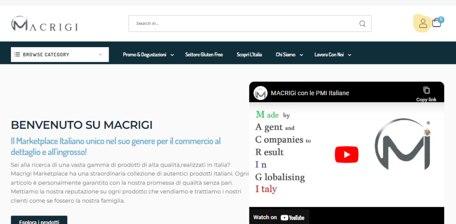Click the Browse Category list icon
Viewport: 456px width, 224px height.
(x=17, y=55)
